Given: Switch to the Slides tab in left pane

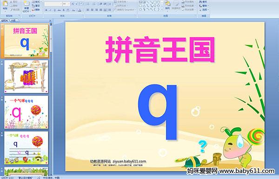Looking at the screenshot, I should (x=5, y=20).
